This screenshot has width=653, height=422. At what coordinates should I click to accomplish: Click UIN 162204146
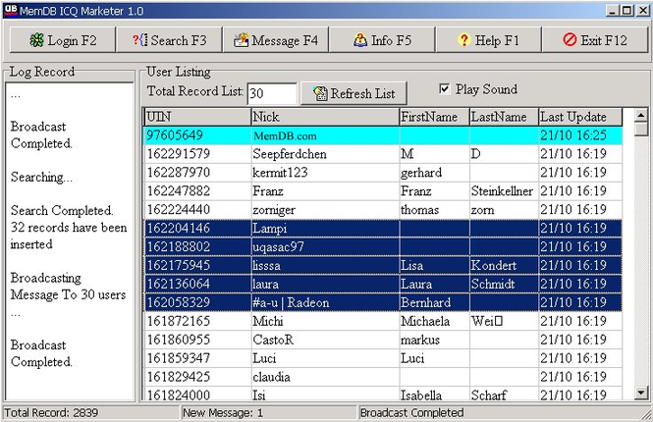(179, 228)
